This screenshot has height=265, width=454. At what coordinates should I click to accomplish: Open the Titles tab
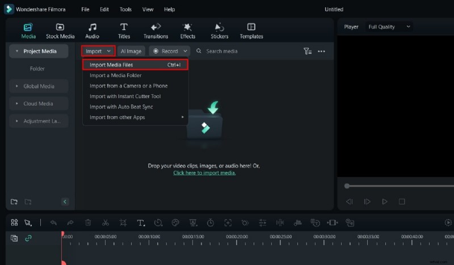(124, 31)
